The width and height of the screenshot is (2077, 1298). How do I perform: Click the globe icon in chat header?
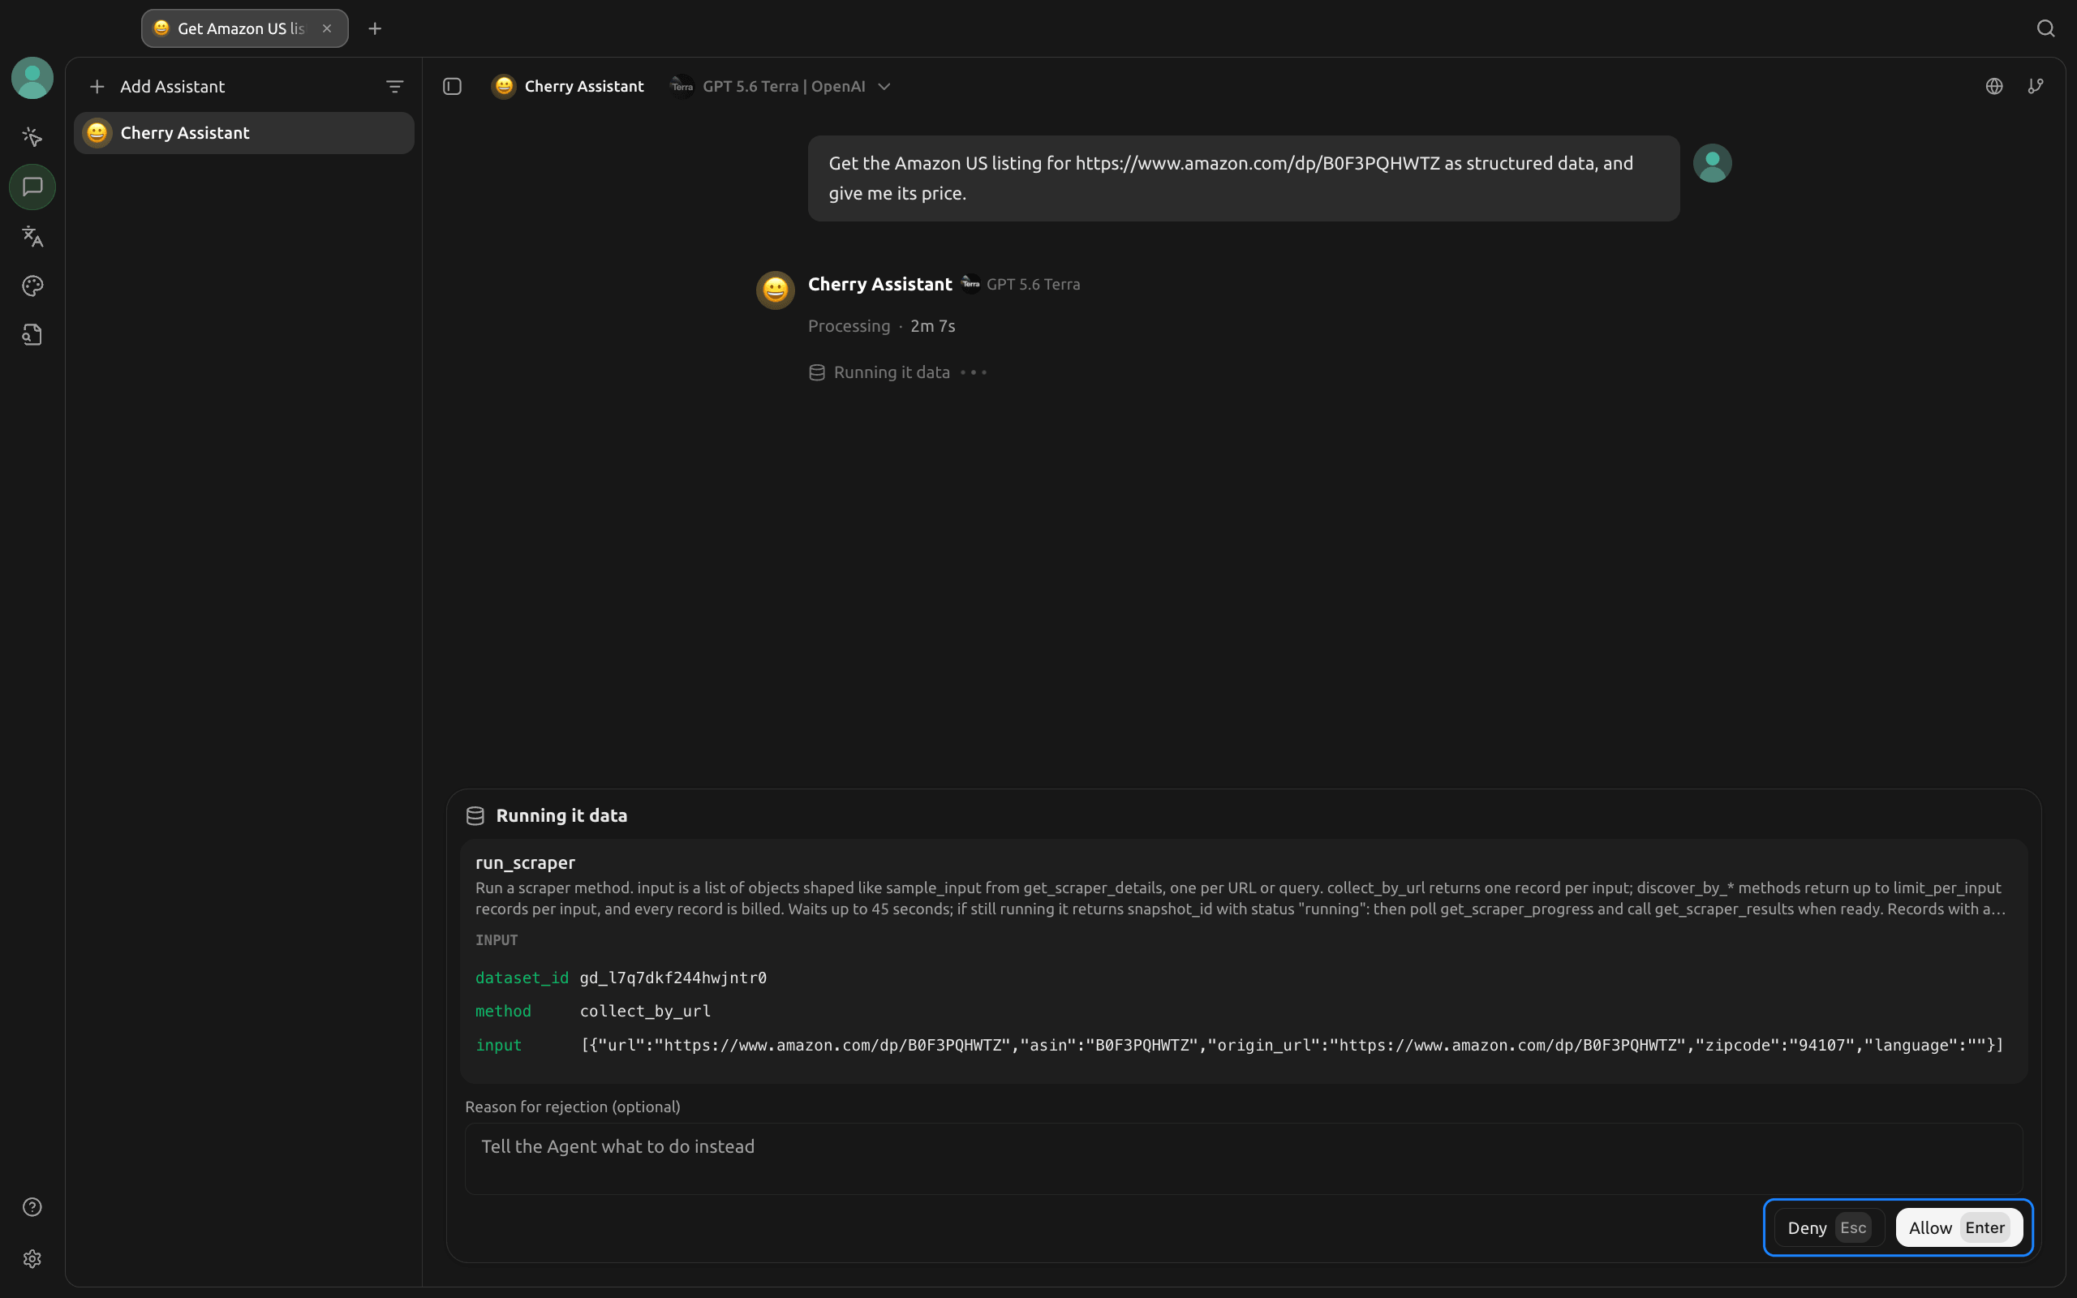[x=1993, y=86]
